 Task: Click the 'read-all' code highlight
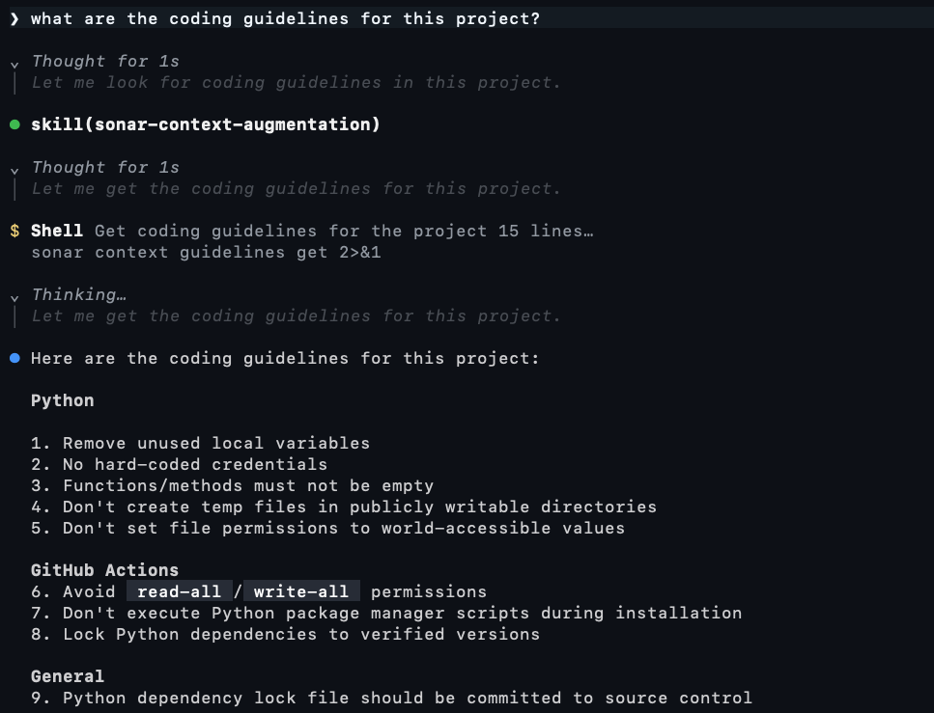180,591
